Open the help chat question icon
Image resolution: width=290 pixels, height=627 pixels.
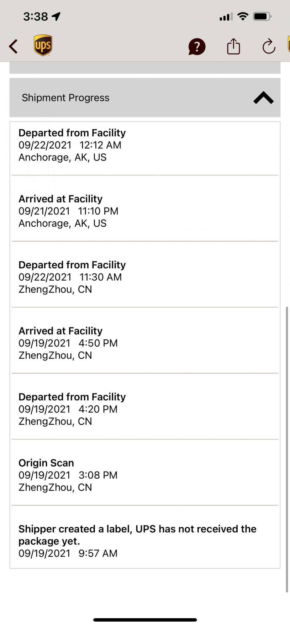click(197, 47)
